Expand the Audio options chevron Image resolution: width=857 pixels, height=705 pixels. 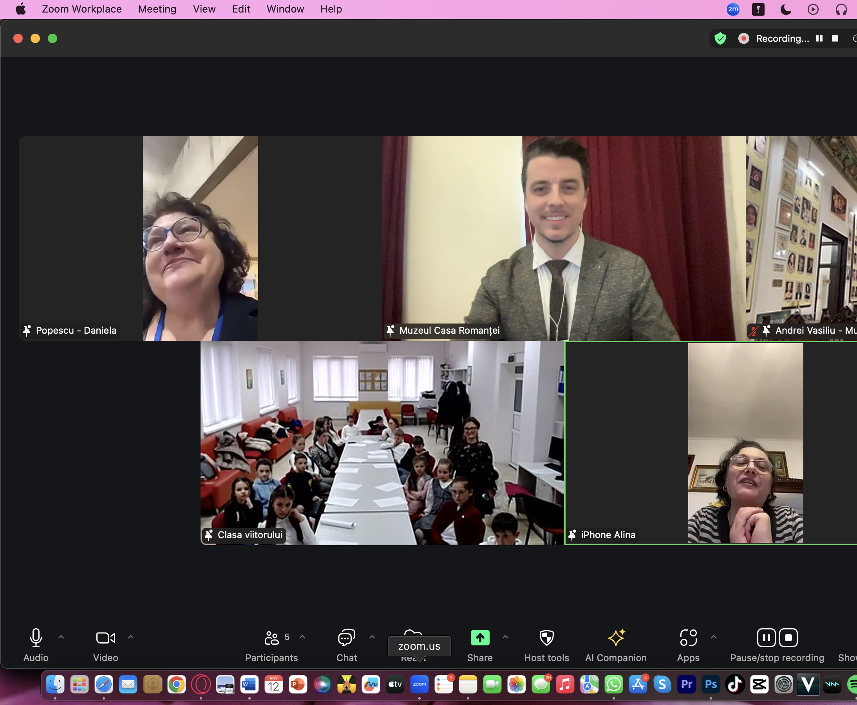(61, 637)
